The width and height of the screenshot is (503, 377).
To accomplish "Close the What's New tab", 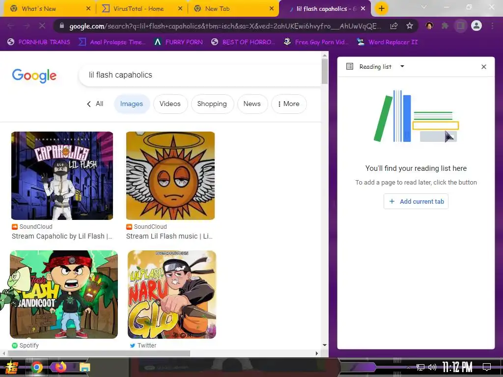I will click(x=88, y=9).
